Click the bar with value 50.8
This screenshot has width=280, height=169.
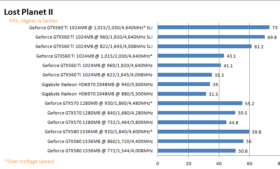click(x=197, y=151)
